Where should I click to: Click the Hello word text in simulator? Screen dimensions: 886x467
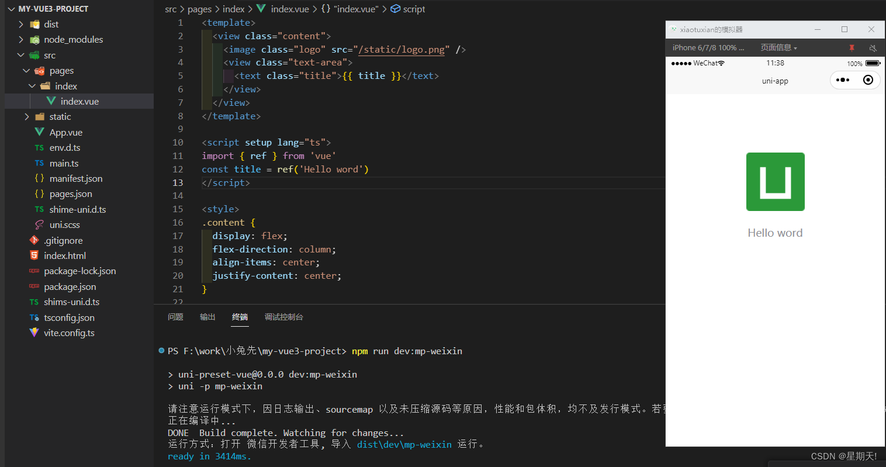(775, 233)
